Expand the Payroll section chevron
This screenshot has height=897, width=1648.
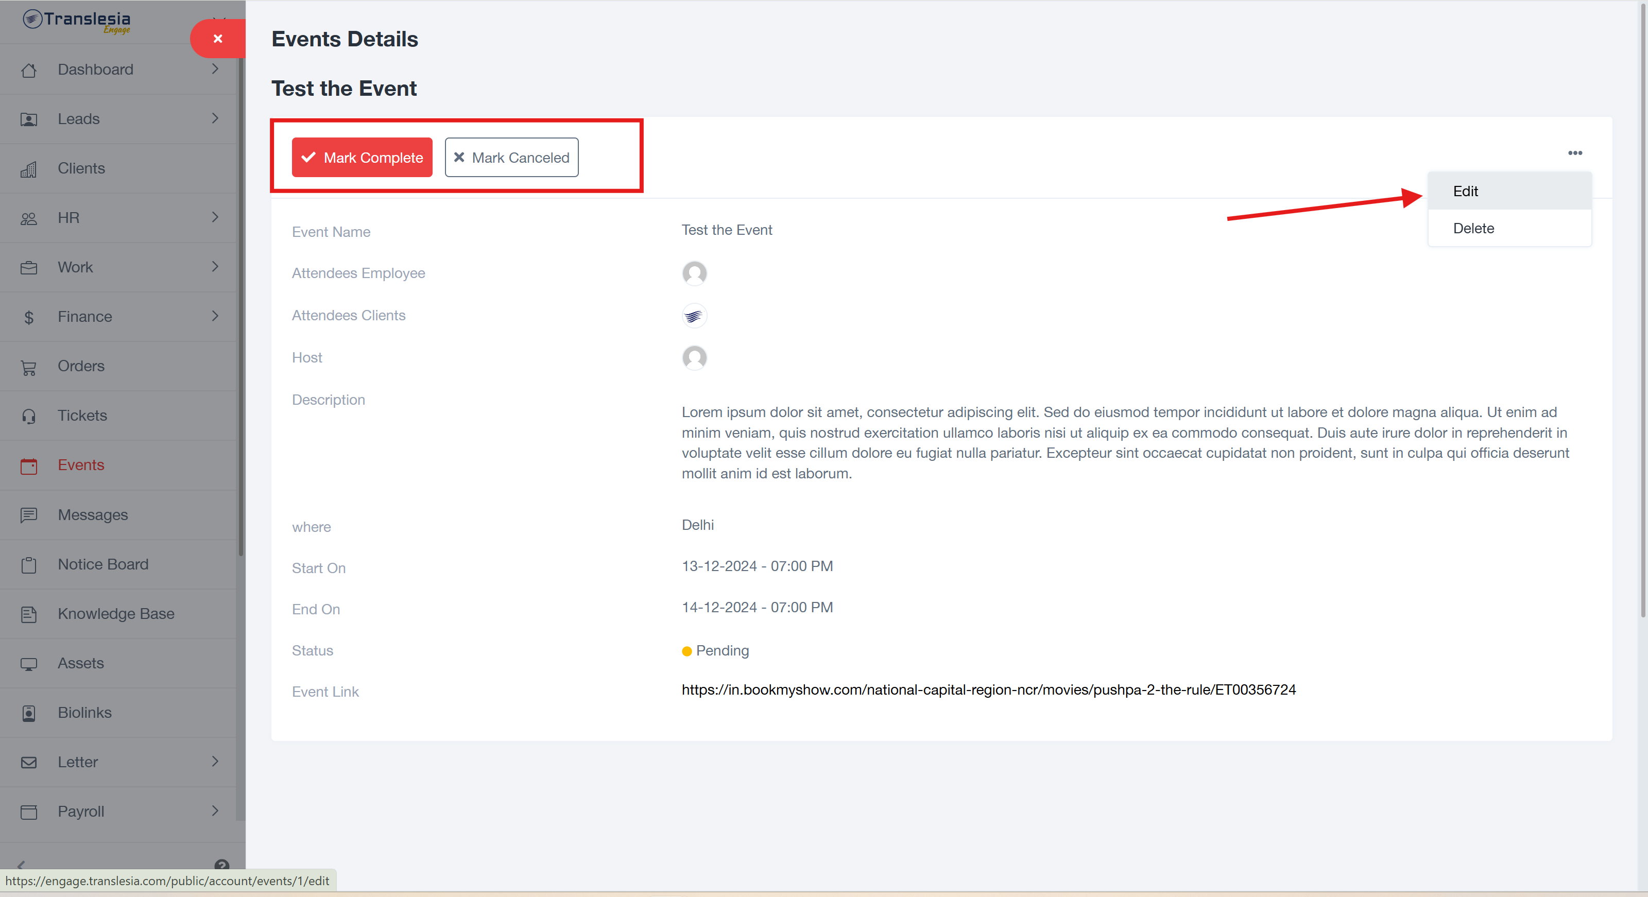pos(215,810)
